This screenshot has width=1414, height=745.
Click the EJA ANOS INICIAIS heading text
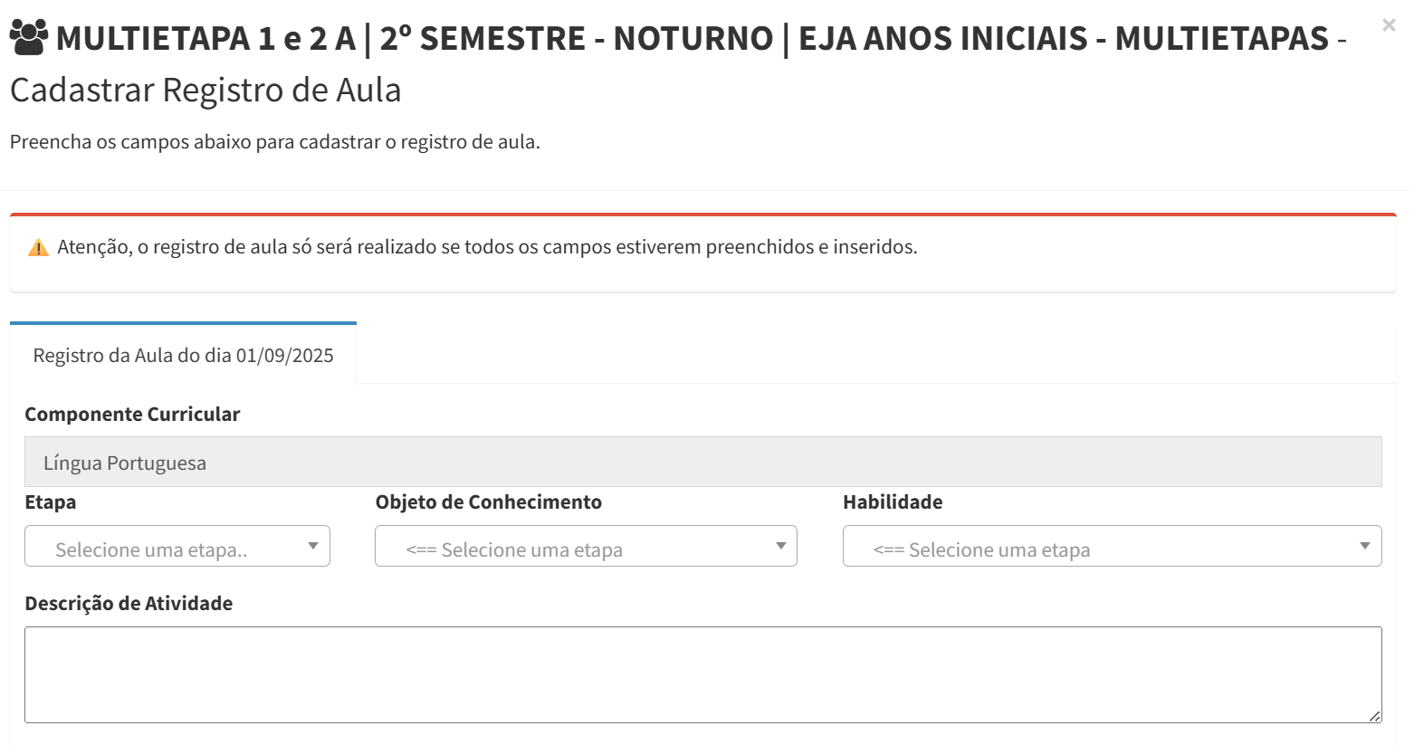point(942,39)
